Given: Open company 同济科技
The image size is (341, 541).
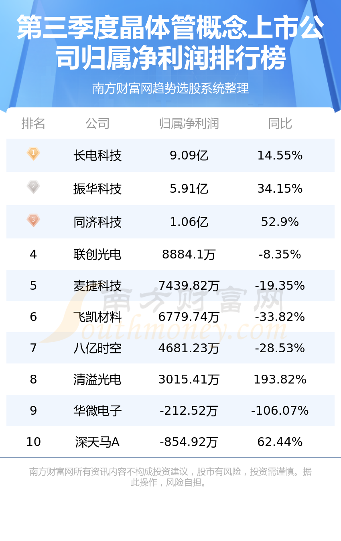Looking at the screenshot, I should [x=97, y=222].
